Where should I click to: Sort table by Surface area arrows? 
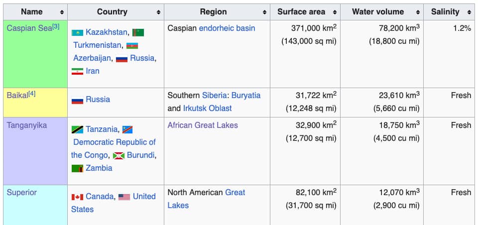pyautogui.click(x=335, y=12)
